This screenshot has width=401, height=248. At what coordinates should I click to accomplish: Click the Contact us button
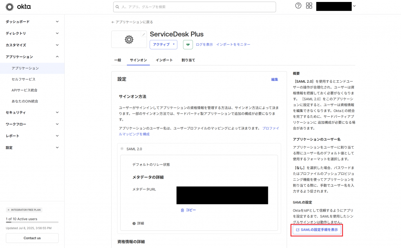pos(32,238)
